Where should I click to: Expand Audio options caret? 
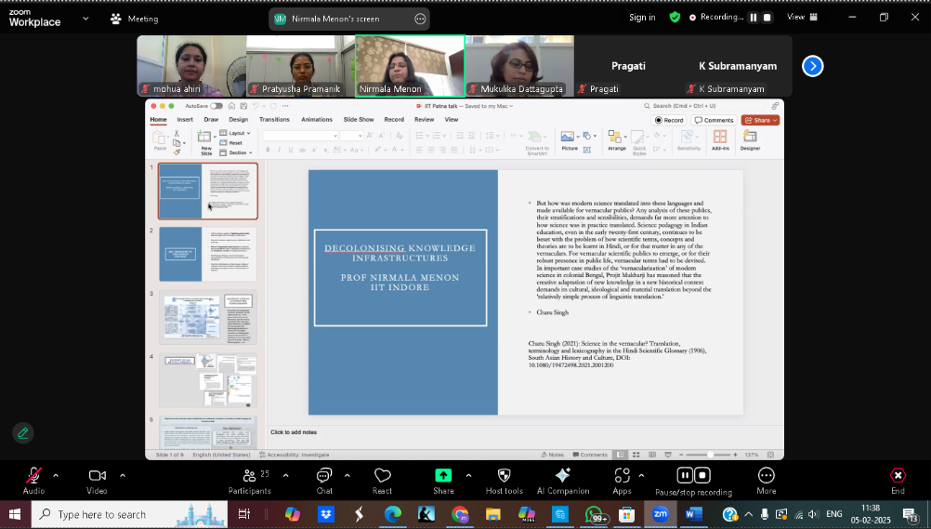[x=56, y=475]
